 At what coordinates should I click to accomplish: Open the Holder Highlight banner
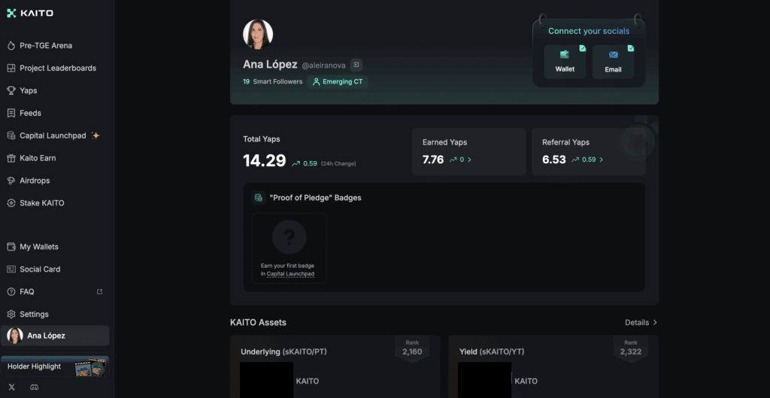tap(55, 366)
